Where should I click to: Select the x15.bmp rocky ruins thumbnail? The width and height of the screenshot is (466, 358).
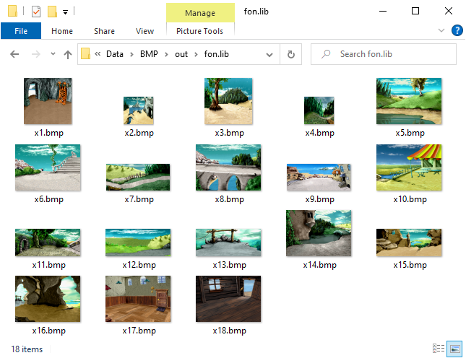click(409, 243)
